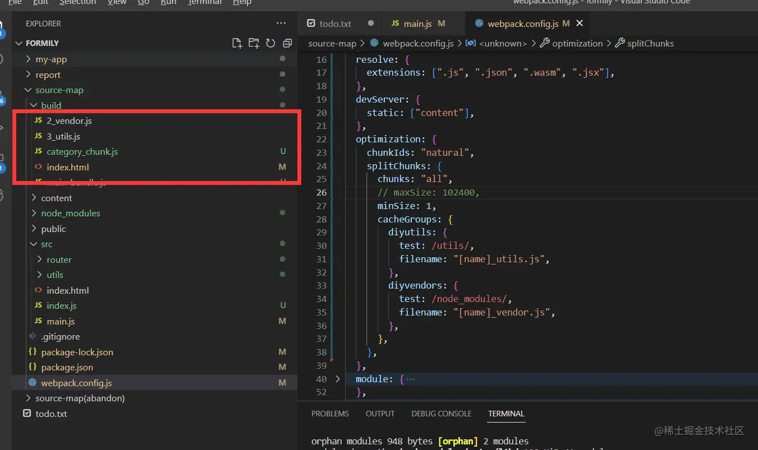Open the OUTPUT panel tab
Image resolution: width=758 pixels, height=450 pixels.
380,414
